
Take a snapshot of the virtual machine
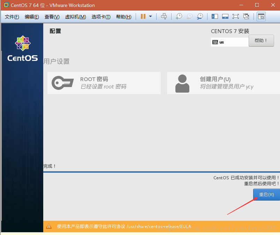coord(179,17)
